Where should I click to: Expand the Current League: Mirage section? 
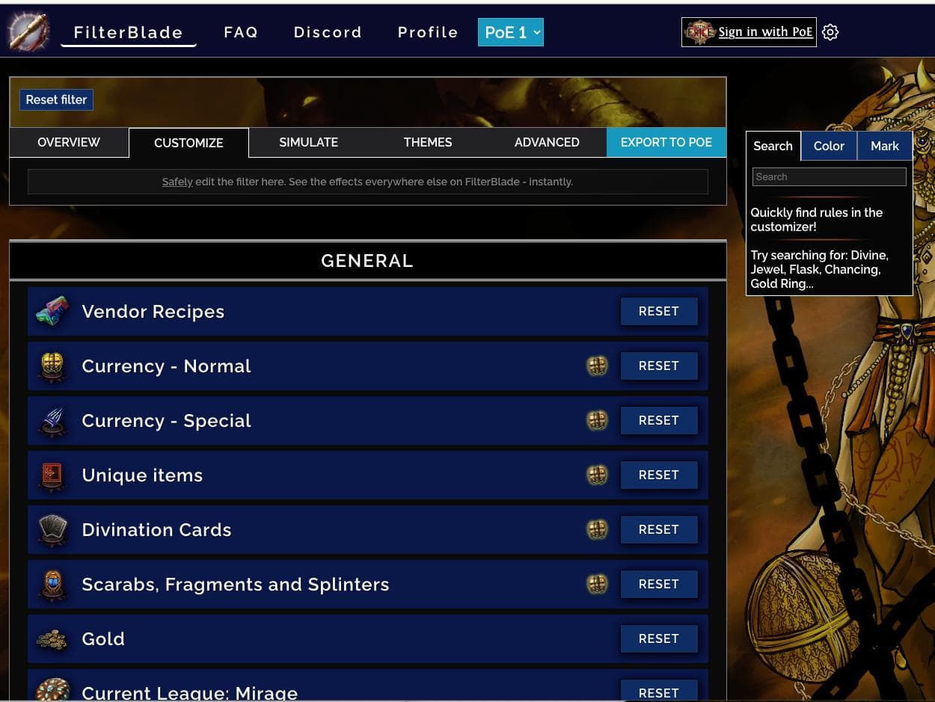coord(368,686)
